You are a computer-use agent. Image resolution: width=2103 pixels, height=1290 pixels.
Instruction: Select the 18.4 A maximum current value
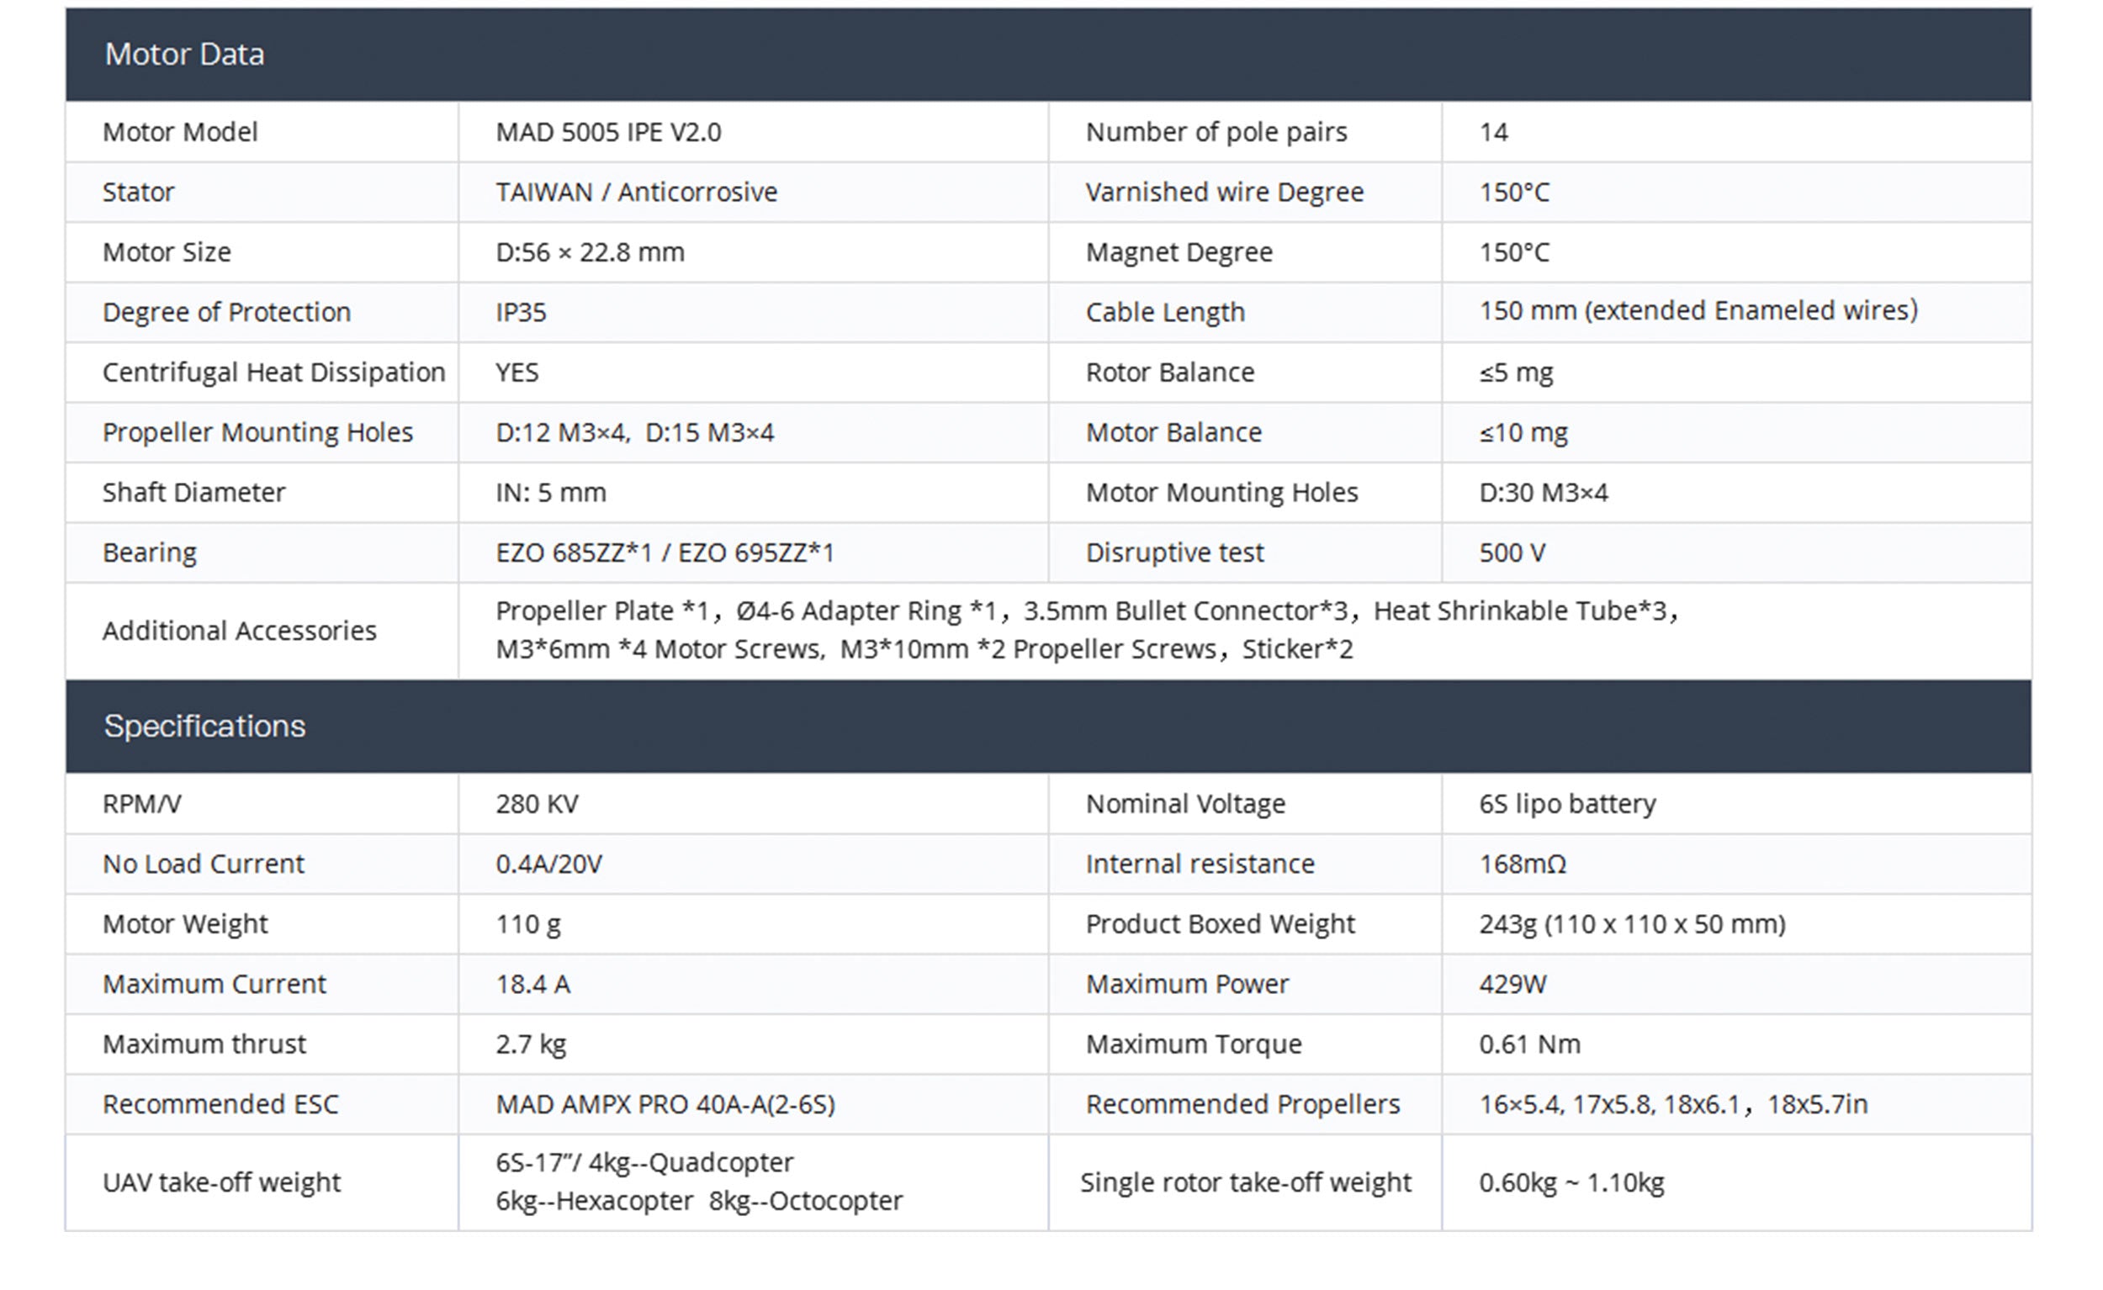point(532,985)
